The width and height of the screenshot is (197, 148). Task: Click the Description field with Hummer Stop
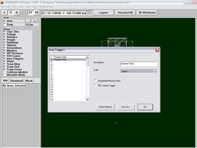pos(139,64)
